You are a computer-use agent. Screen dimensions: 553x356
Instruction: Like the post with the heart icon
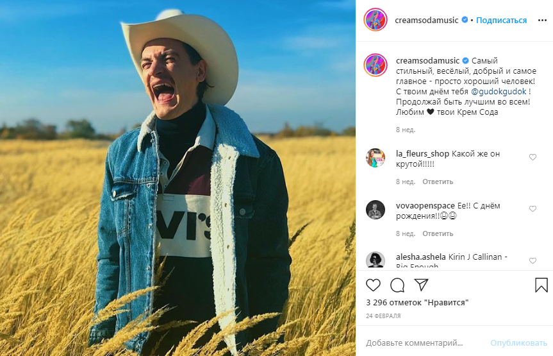point(373,284)
